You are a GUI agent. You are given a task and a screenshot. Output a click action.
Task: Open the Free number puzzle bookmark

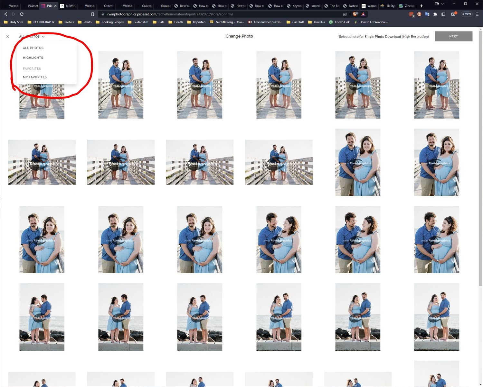265,22
